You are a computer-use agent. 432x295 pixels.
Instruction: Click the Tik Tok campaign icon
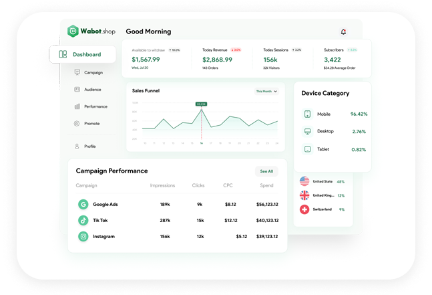point(83,220)
